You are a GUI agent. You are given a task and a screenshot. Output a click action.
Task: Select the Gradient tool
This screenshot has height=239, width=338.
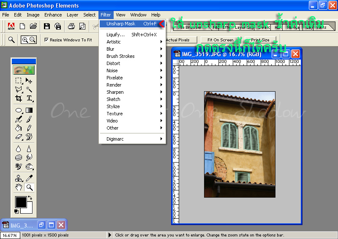[29, 110]
